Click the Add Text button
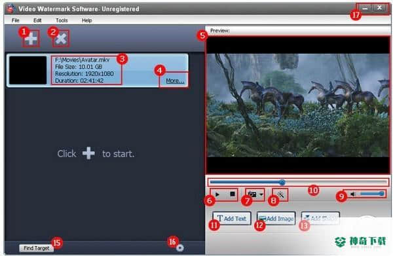393x256 pixels. 232,219
